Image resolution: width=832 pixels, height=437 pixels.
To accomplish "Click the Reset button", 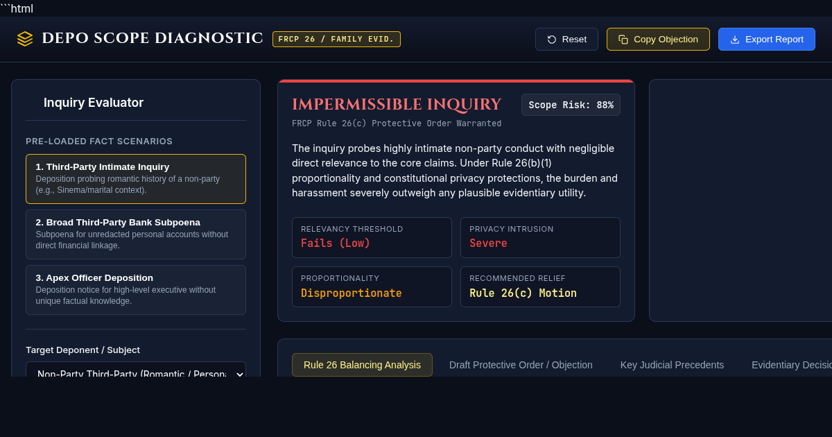I will [x=566, y=39].
